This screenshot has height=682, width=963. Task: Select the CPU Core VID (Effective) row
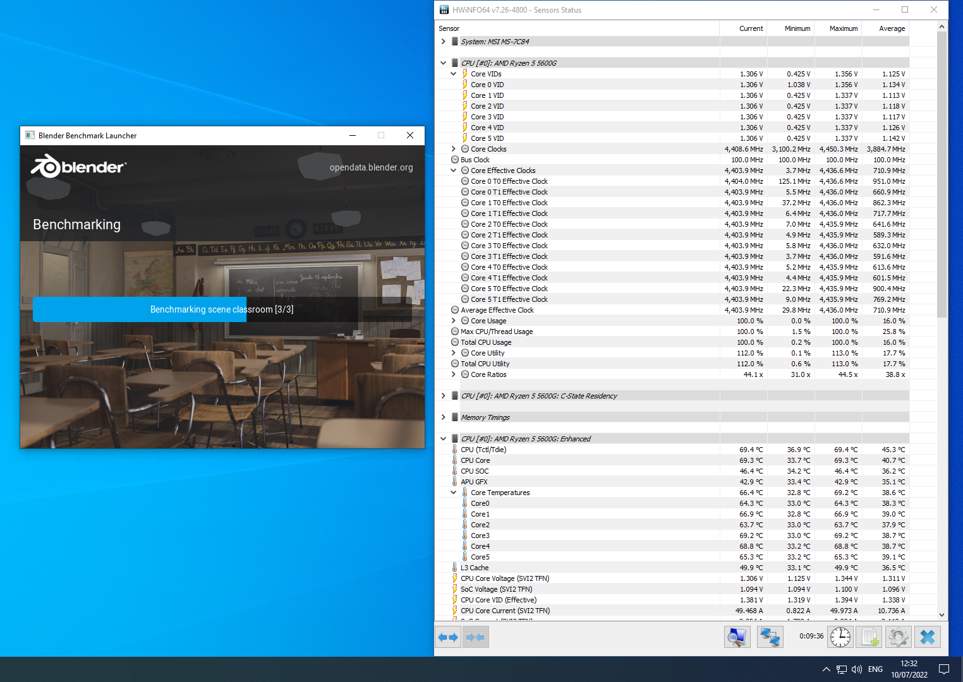click(672, 600)
